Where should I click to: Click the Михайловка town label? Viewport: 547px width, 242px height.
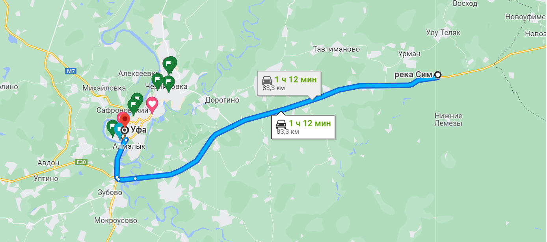pos(104,88)
